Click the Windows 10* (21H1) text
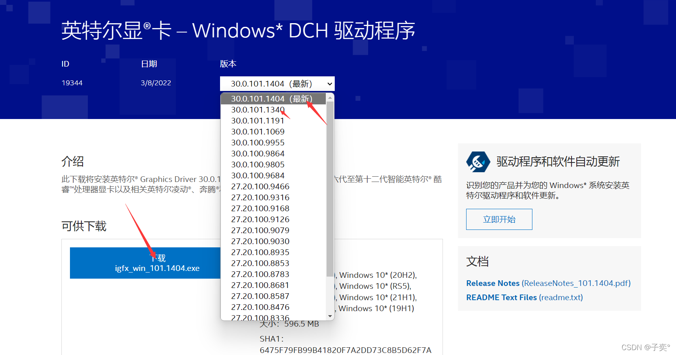Image resolution: width=676 pixels, height=355 pixels. click(x=378, y=297)
